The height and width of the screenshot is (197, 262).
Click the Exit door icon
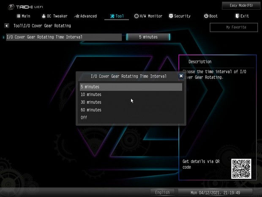click(237, 16)
